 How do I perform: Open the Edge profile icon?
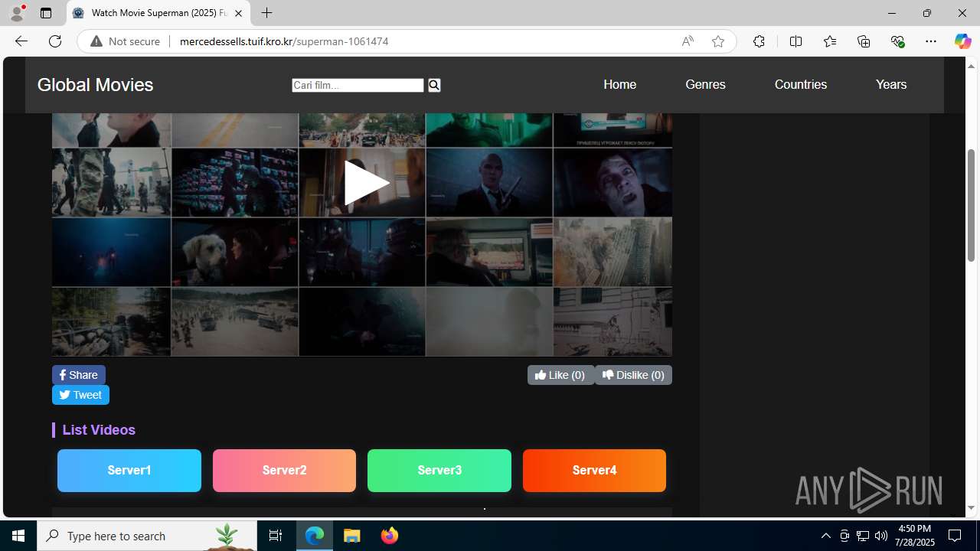(x=17, y=13)
